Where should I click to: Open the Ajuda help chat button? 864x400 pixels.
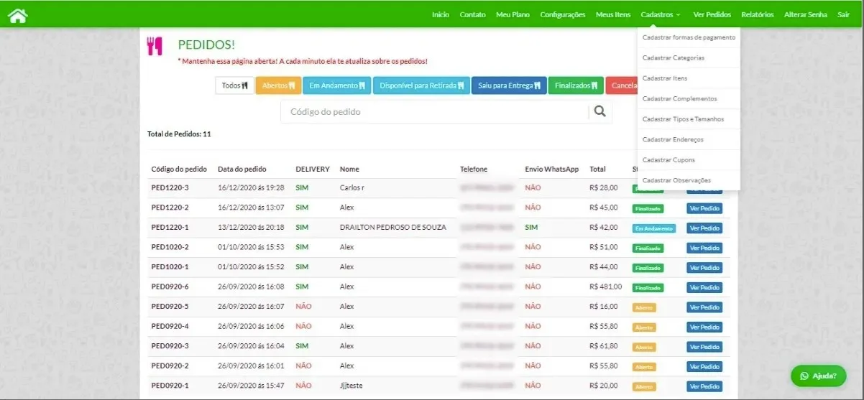coord(818,376)
